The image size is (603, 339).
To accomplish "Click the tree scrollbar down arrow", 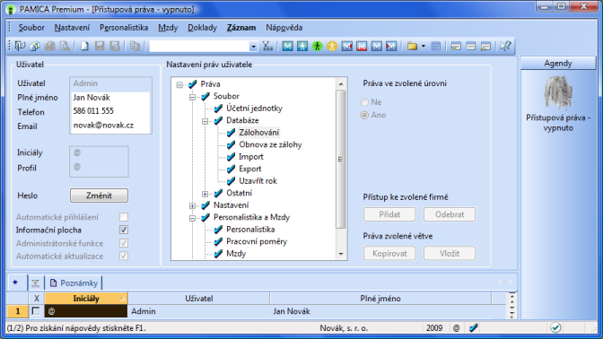I will click(x=341, y=254).
